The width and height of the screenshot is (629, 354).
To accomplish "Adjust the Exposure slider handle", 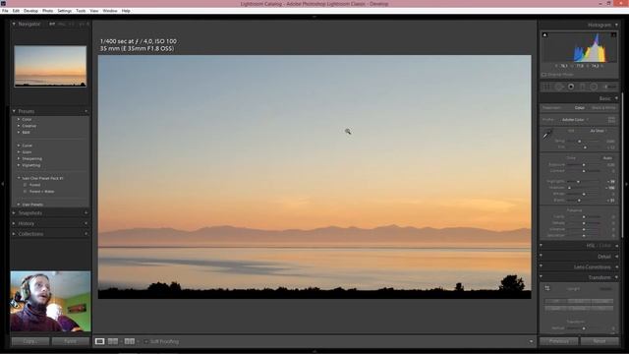I will coord(584,164).
